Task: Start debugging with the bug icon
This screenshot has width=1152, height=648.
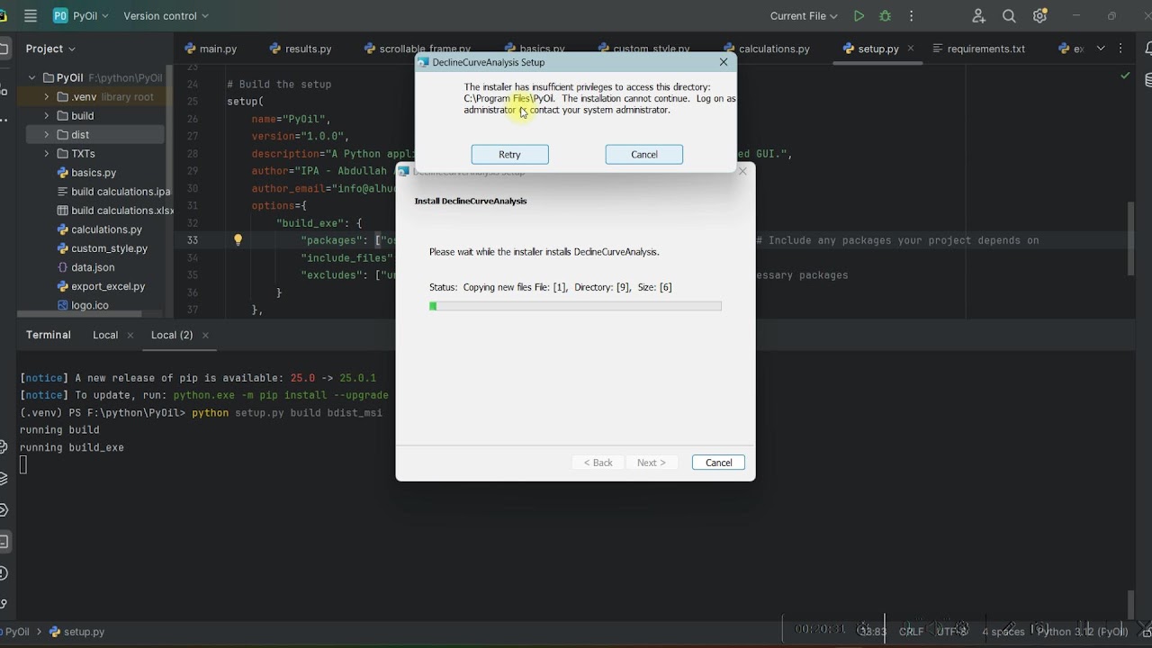Action: (x=885, y=15)
